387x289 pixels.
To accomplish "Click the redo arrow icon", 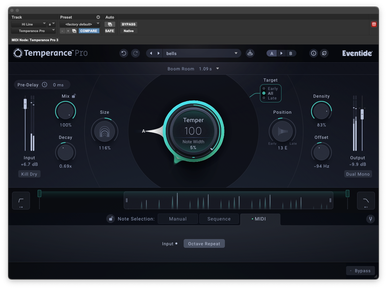I will coord(135,53).
